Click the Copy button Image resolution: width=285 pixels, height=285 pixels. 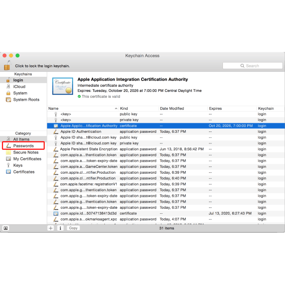tap(73, 228)
